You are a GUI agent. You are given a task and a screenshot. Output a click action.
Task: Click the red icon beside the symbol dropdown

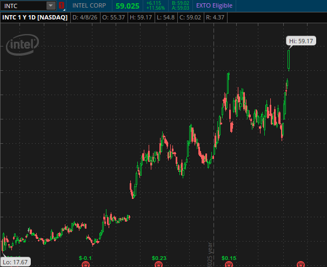pyautogui.click(x=62, y=5)
